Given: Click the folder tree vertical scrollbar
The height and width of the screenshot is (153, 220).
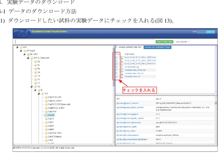Looking at the screenshot, I should click(114, 67).
